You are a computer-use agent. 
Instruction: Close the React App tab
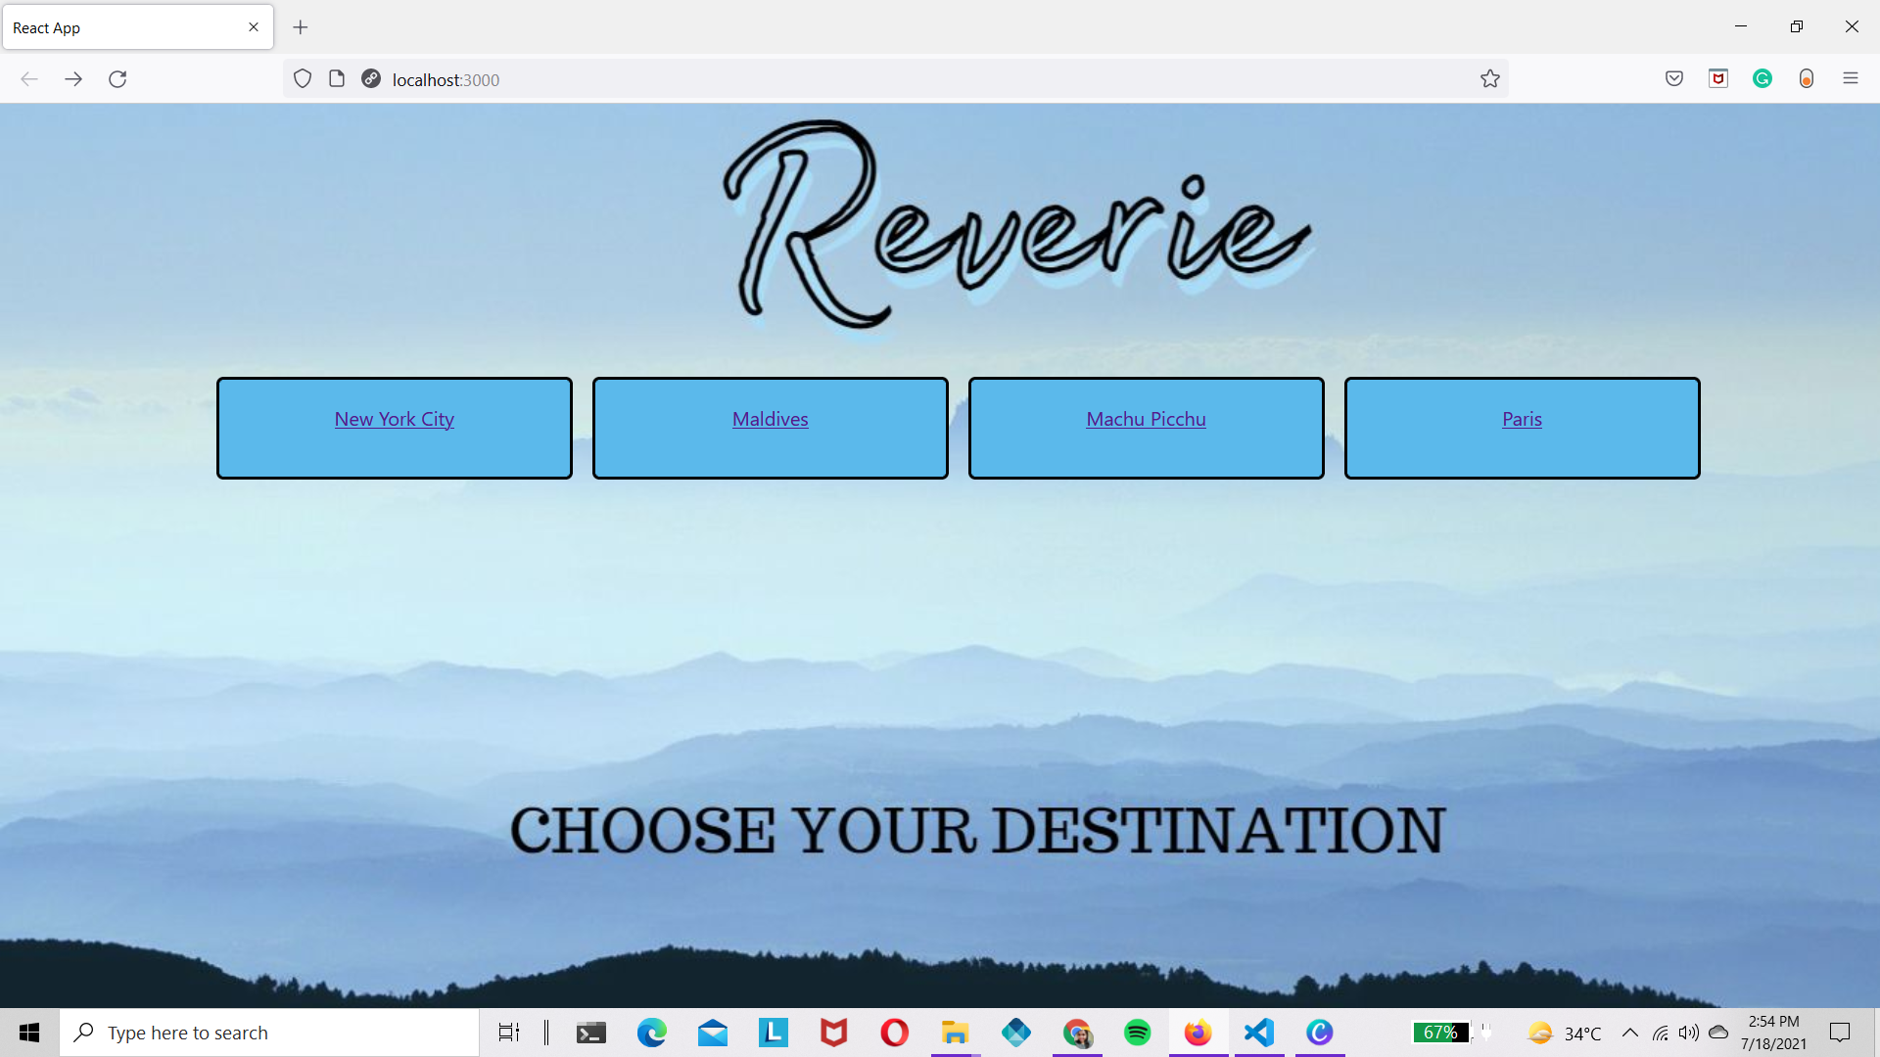point(254,27)
